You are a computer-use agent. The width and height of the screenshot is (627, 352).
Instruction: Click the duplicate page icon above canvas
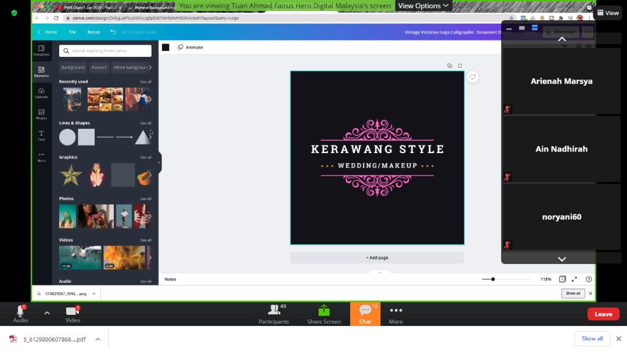(x=449, y=66)
